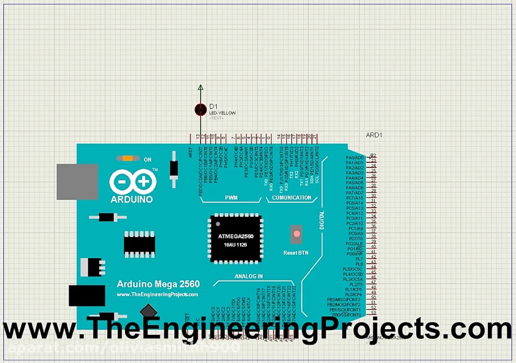
Task: Click the black DC power jack
Action: click(x=87, y=295)
